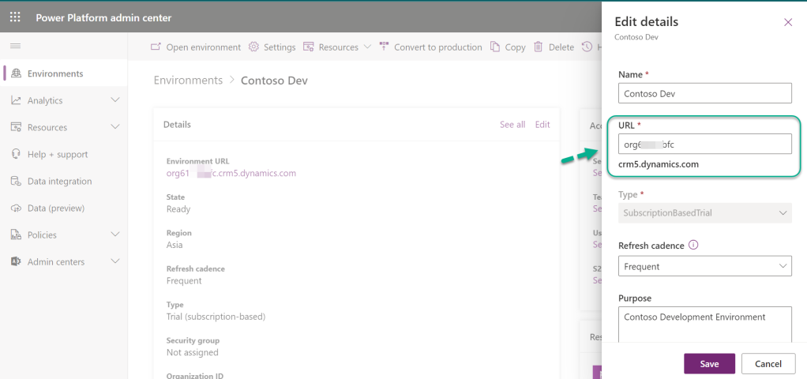Click the Delete trash icon

coord(539,47)
